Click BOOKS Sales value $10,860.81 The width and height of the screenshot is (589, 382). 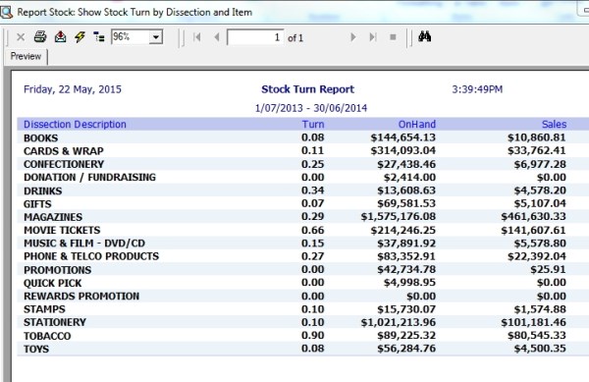[537, 137]
